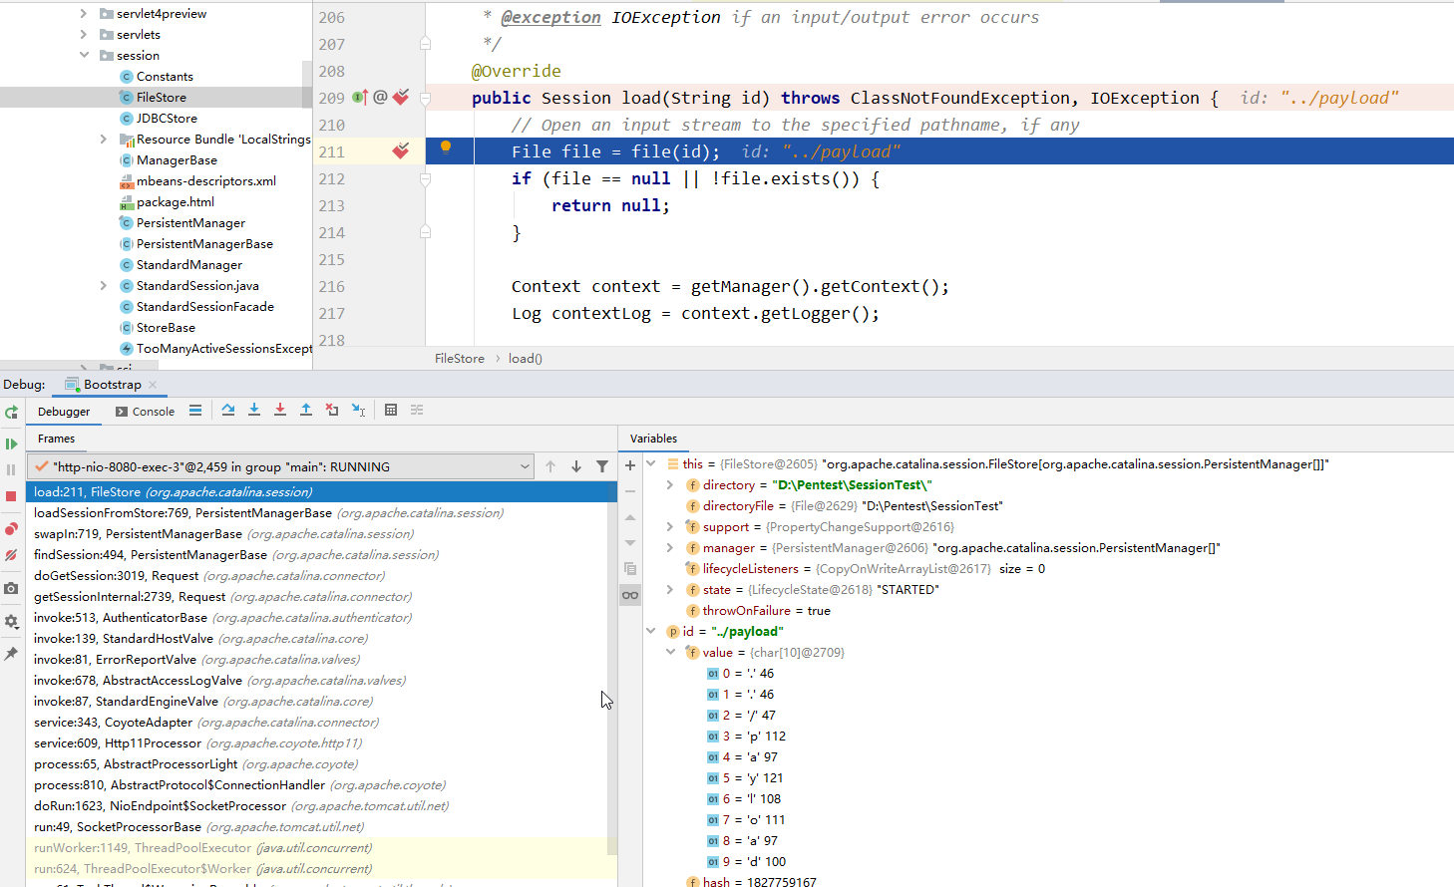Open Evaluate Expression calculator
The width and height of the screenshot is (1454, 887).
(x=391, y=411)
